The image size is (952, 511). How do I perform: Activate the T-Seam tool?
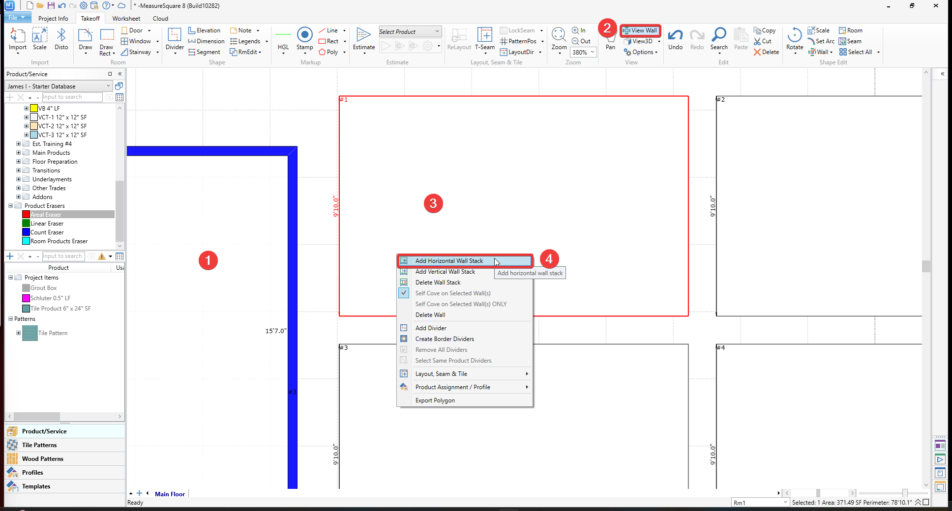(x=484, y=35)
